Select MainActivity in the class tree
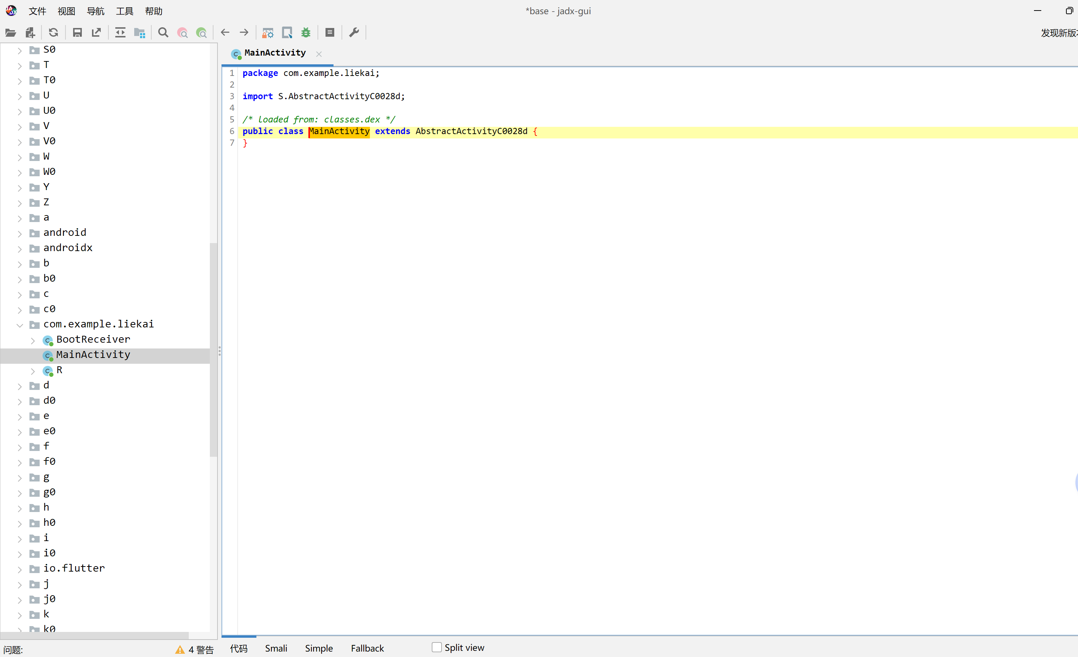This screenshot has width=1078, height=657. pos(93,355)
